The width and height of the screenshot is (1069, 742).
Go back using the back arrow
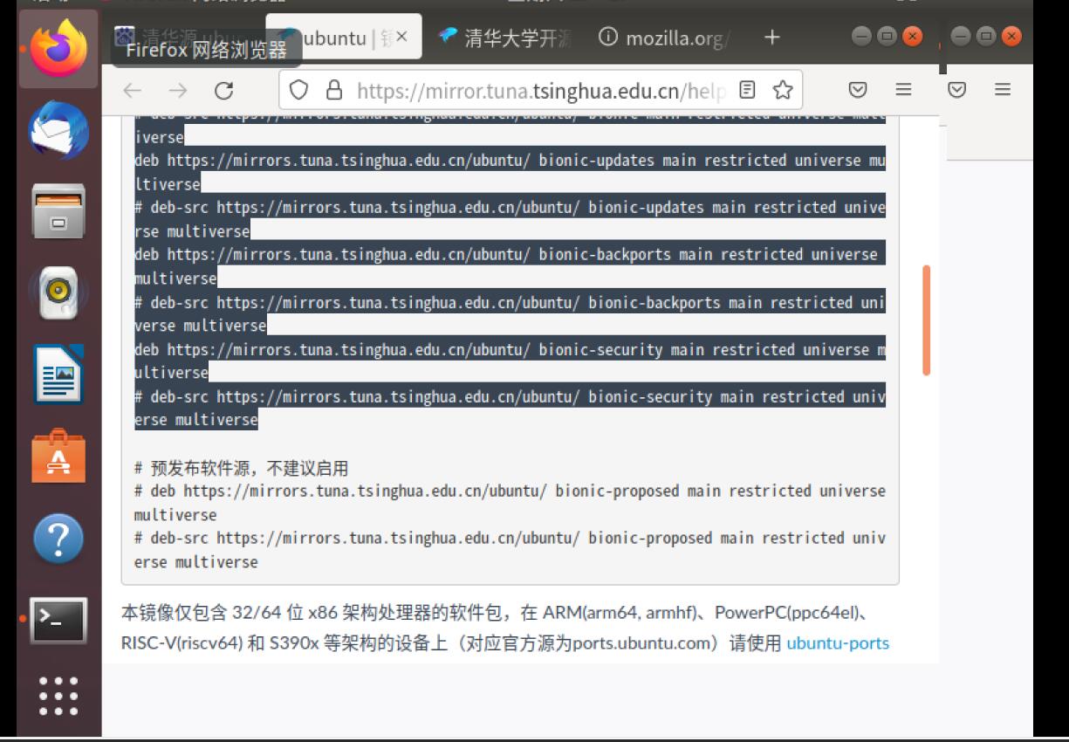(132, 90)
